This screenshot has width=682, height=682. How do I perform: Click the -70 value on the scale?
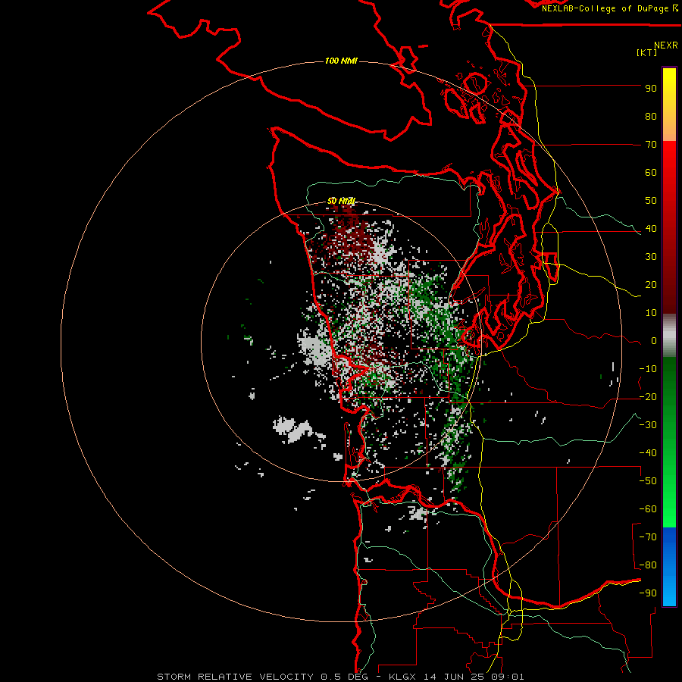click(648, 537)
